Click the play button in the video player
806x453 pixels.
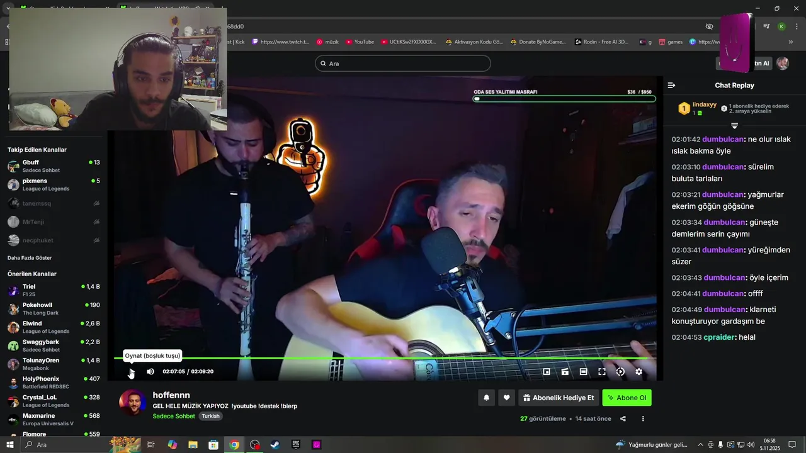pos(132,372)
